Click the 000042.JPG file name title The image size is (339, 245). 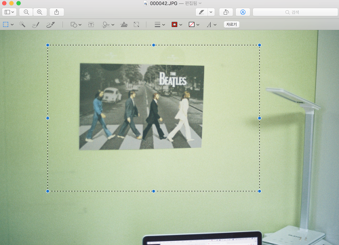pyautogui.click(x=163, y=3)
